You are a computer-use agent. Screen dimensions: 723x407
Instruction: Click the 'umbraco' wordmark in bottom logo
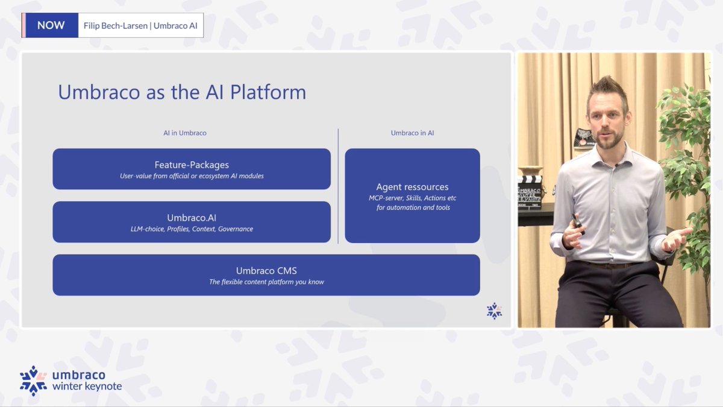tap(79, 375)
